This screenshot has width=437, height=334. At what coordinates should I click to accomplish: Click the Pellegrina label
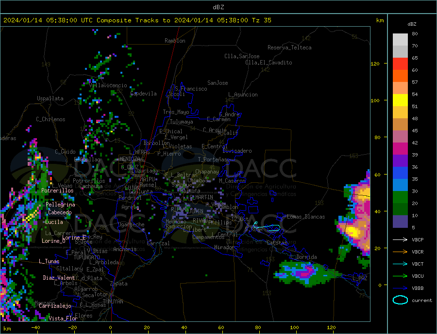pos(61,205)
